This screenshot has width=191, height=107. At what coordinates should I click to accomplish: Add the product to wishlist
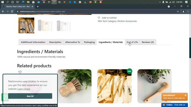tap(109, 18)
